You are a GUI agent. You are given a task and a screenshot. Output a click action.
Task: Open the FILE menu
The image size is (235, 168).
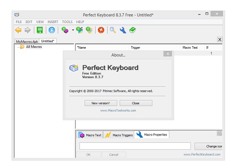pyautogui.click(x=19, y=22)
